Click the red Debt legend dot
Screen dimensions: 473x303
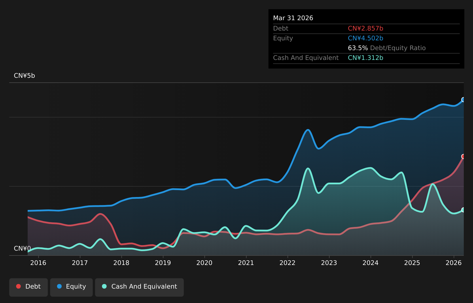(x=18, y=286)
